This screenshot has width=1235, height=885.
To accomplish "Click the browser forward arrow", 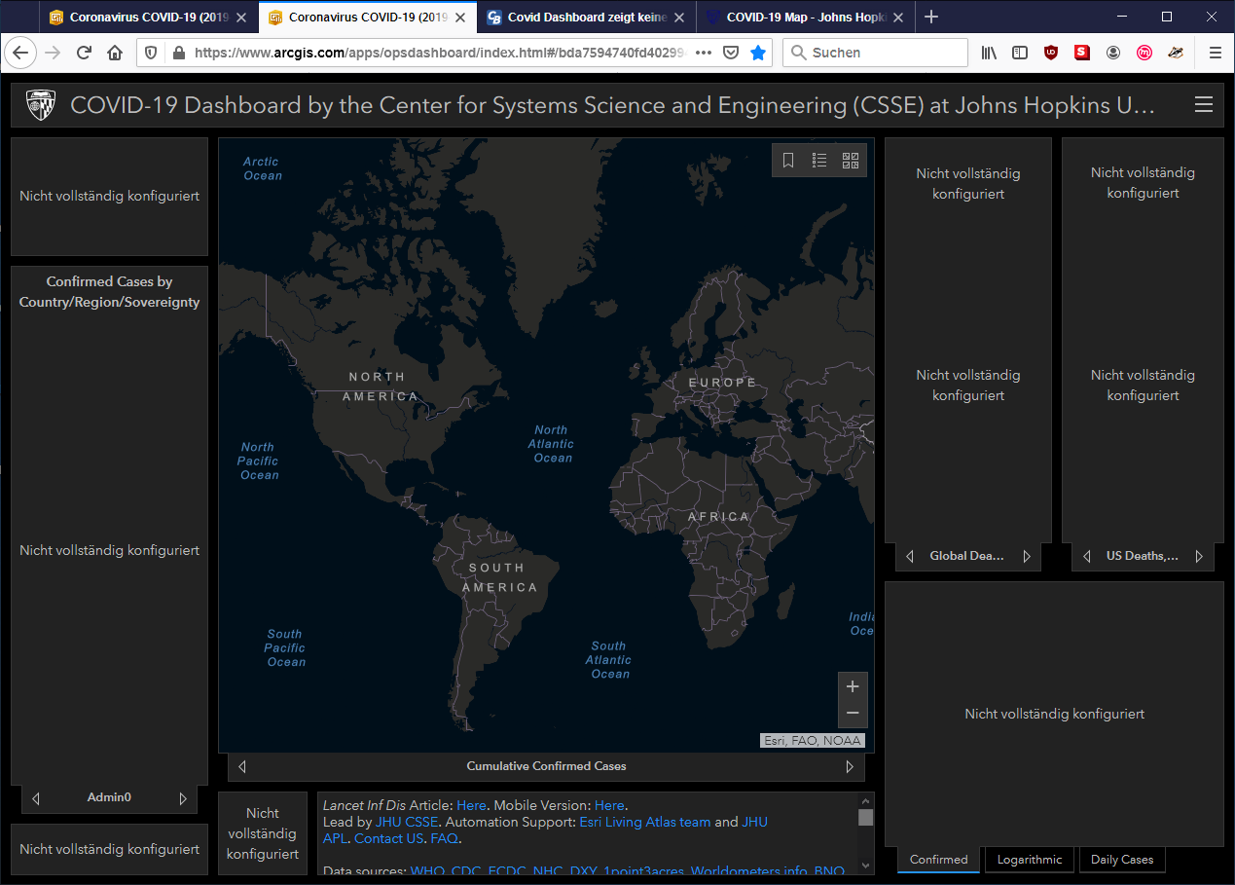I will click(x=53, y=53).
